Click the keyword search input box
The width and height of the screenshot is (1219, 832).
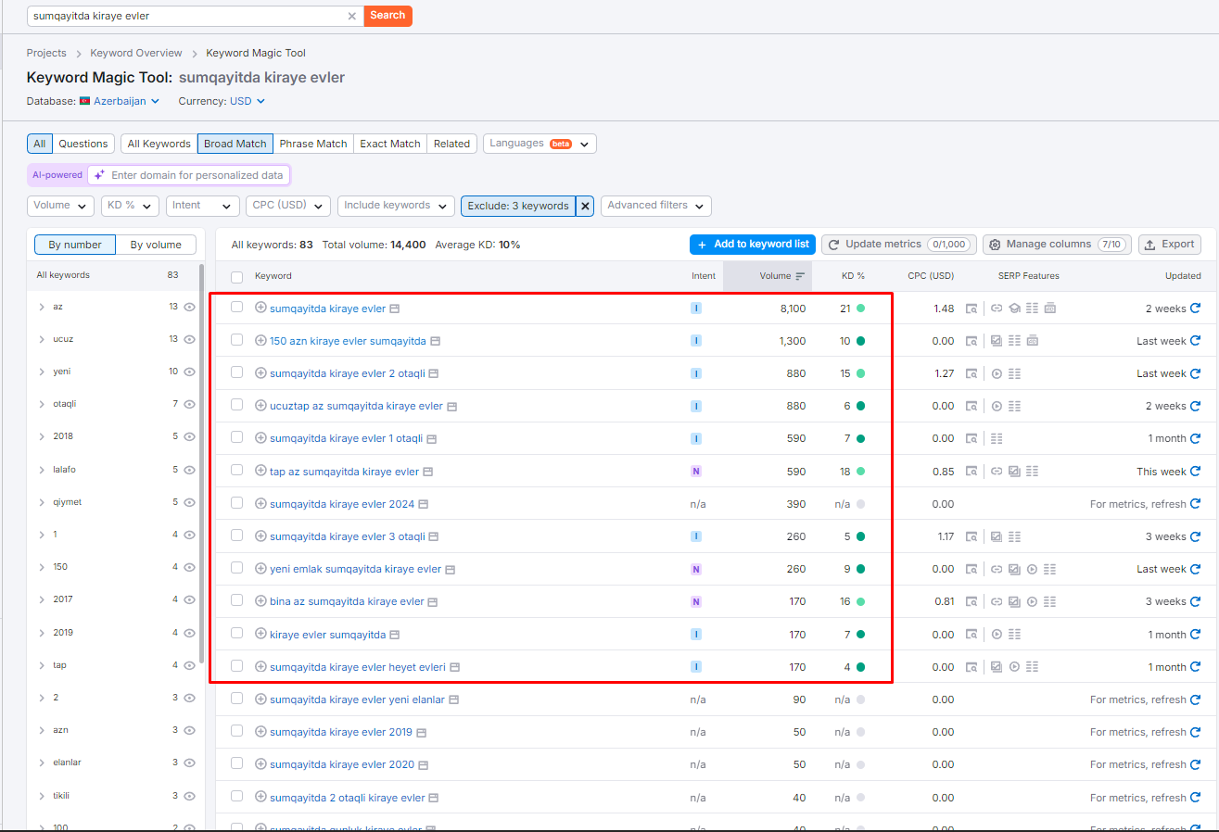[195, 16]
